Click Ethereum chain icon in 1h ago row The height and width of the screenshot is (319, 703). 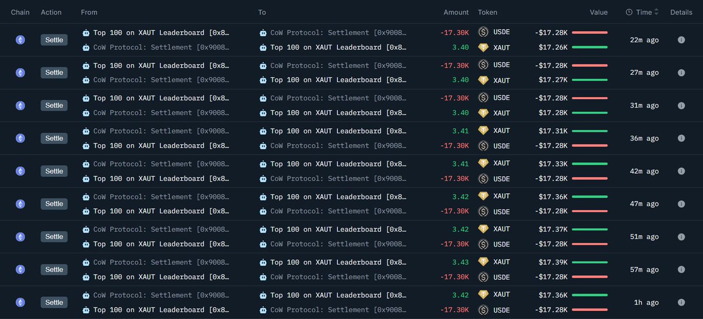click(x=20, y=302)
